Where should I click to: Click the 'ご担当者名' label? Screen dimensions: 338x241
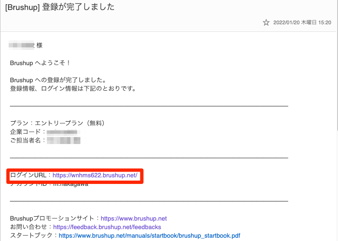click(x=25, y=140)
